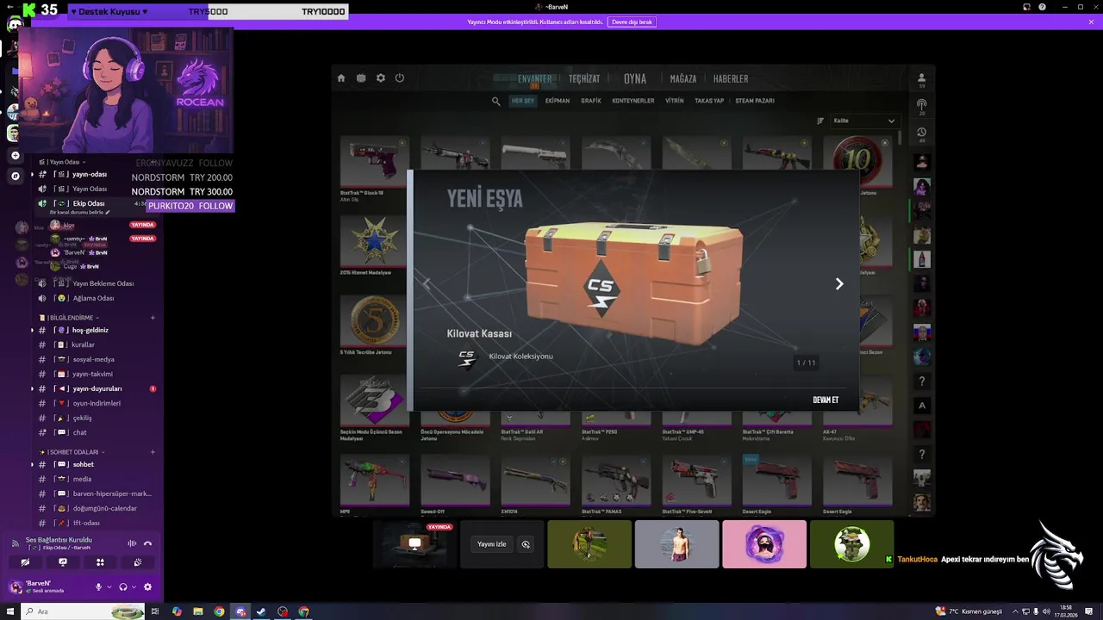
Task: Filter inventory by EKİPMAN
Action: (558, 101)
